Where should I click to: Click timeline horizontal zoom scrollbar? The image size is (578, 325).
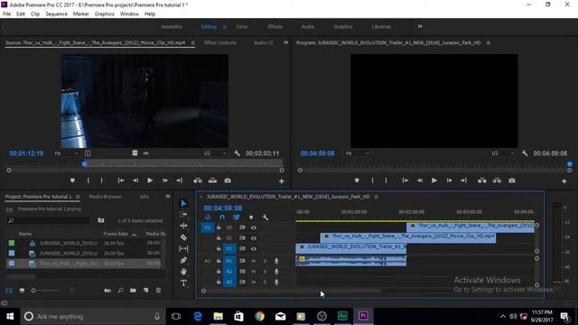point(293,291)
